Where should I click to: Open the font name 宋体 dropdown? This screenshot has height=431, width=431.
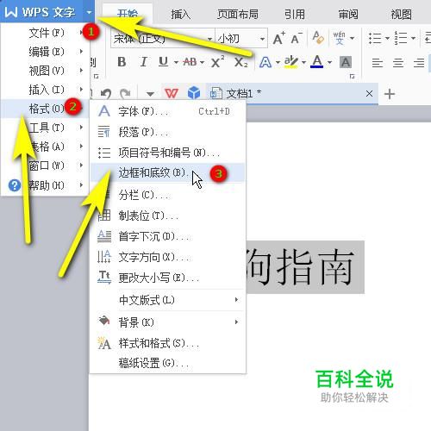(x=209, y=39)
